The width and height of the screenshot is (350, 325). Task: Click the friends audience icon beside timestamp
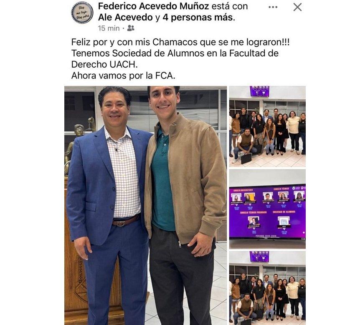click(131, 28)
